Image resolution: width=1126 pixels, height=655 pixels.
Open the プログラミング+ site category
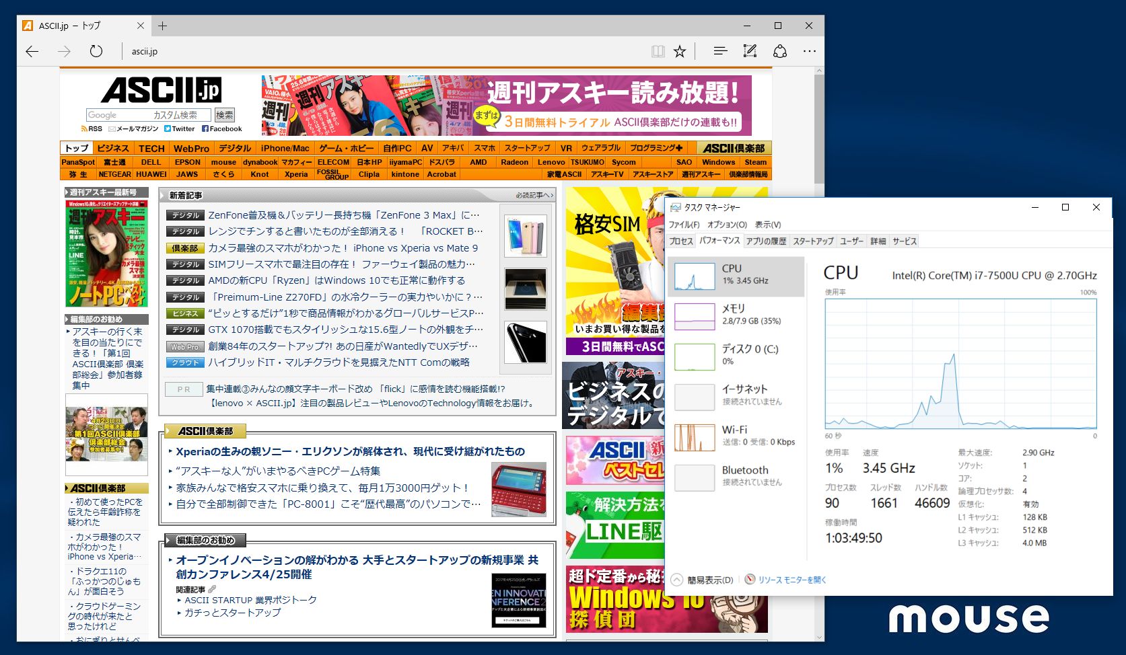[x=656, y=148]
